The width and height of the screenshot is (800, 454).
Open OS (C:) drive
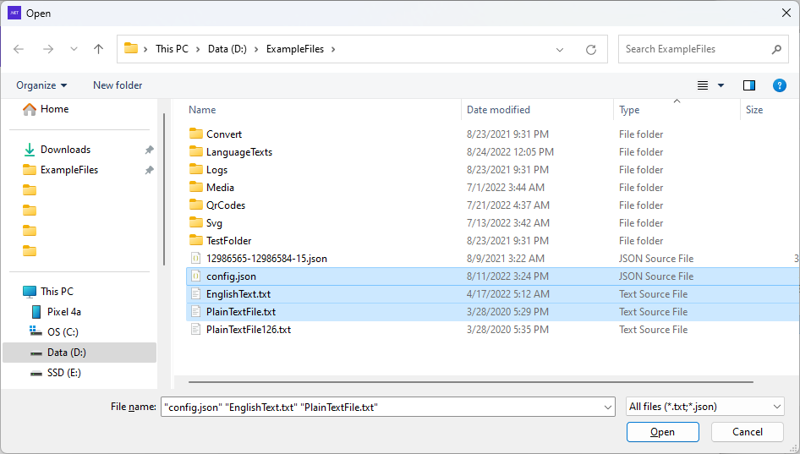(63, 332)
